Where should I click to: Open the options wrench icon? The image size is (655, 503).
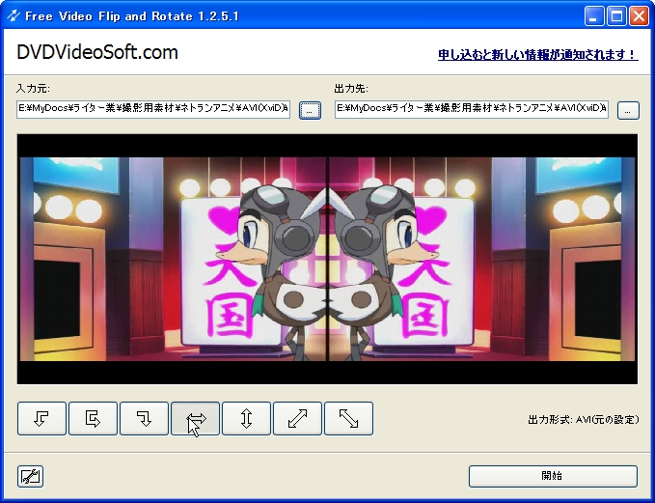31,476
